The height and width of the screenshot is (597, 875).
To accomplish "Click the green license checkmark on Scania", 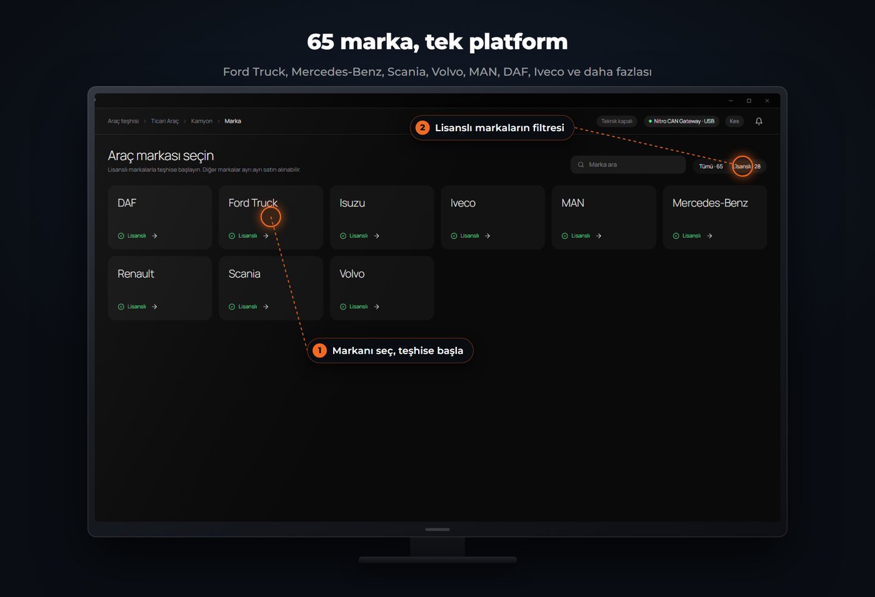I will coord(232,306).
